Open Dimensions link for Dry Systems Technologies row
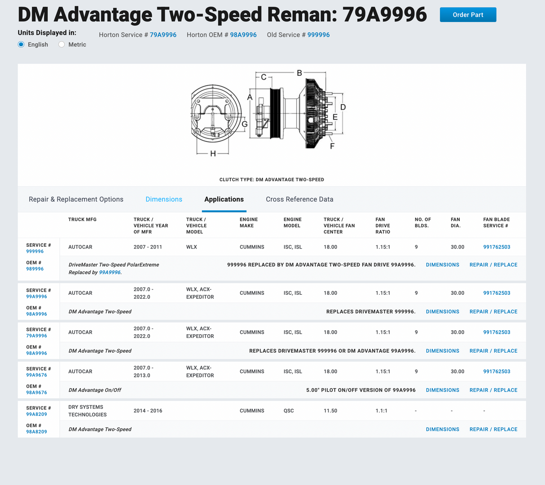The image size is (545, 485). click(x=442, y=429)
